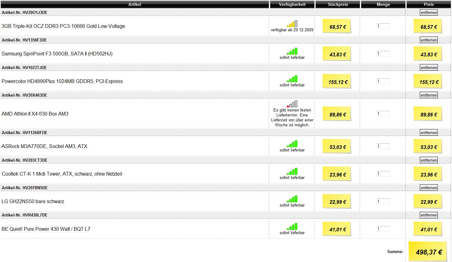The image size is (452, 262).
Task: Click the Artikel column header
Action: coord(135,4)
